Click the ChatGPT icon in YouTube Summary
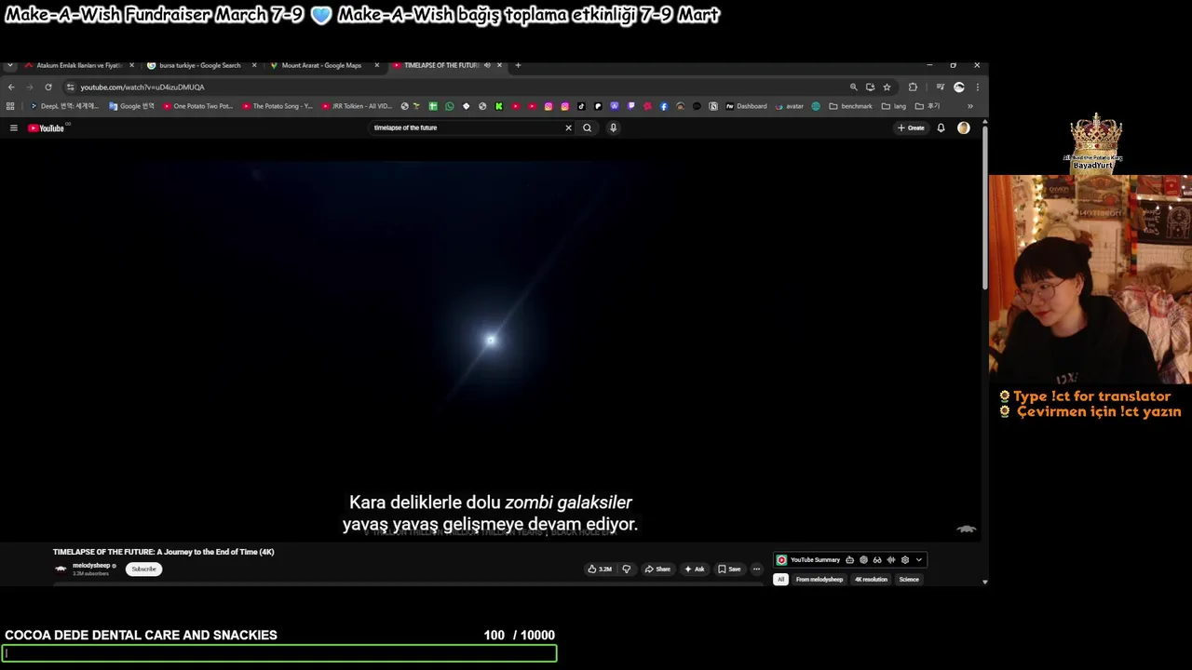The height and width of the screenshot is (670, 1192). point(863,560)
